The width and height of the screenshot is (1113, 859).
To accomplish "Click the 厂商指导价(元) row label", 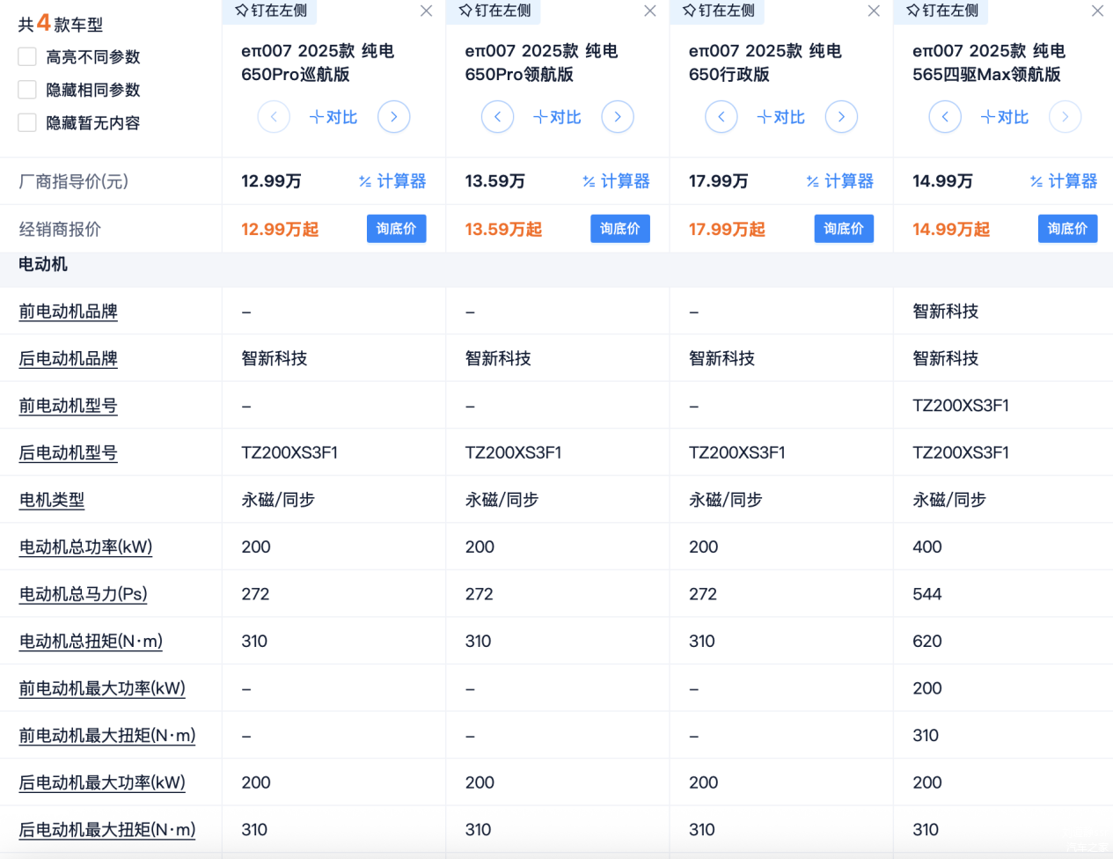I will tap(74, 182).
